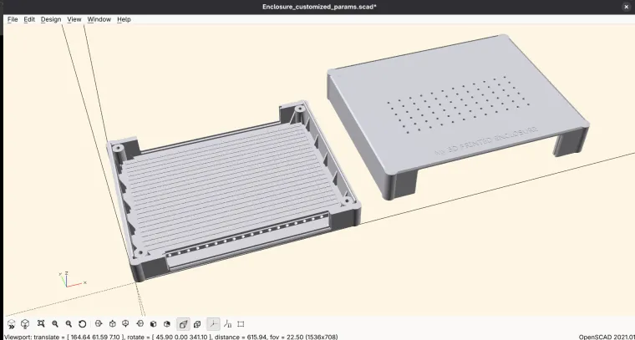
Task: Reset the view with the circular arrow
Action: (x=82, y=324)
